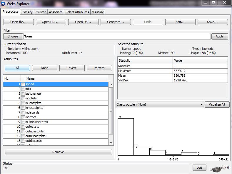This screenshot has width=232, height=174.
Task: Check the innucastpkts attribute checkbox
Action: 23,108
